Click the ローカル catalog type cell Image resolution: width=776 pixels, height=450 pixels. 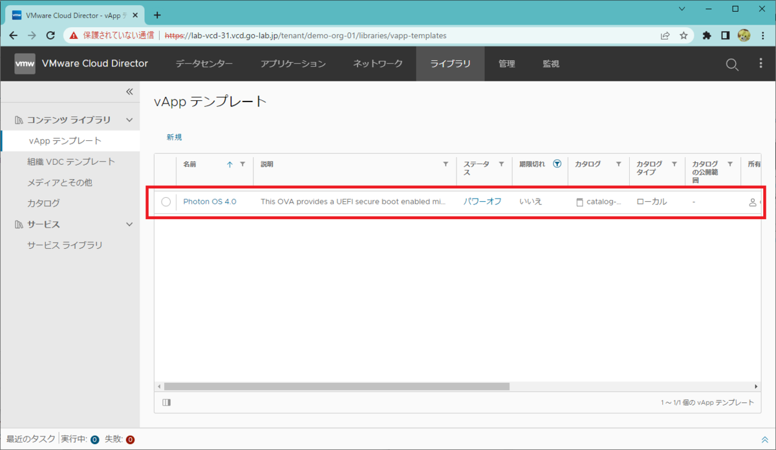[652, 202]
